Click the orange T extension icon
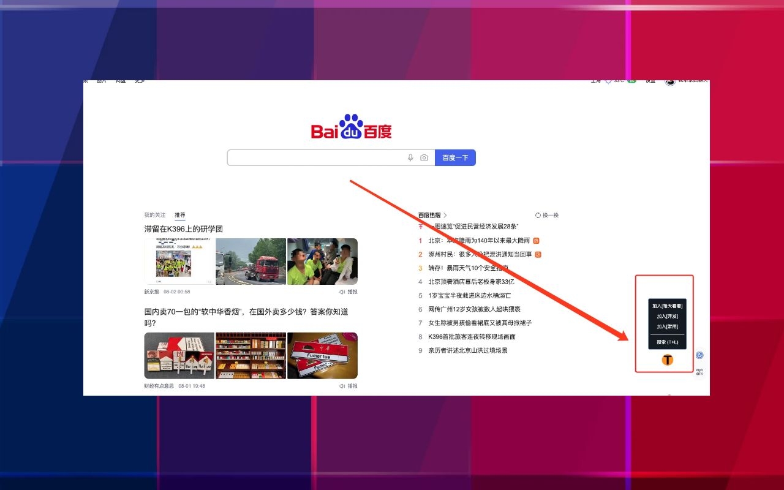 coord(668,360)
